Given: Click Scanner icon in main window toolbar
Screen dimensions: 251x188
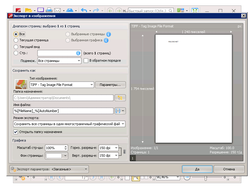Looking at the screenshot, I should click(70, 10).
